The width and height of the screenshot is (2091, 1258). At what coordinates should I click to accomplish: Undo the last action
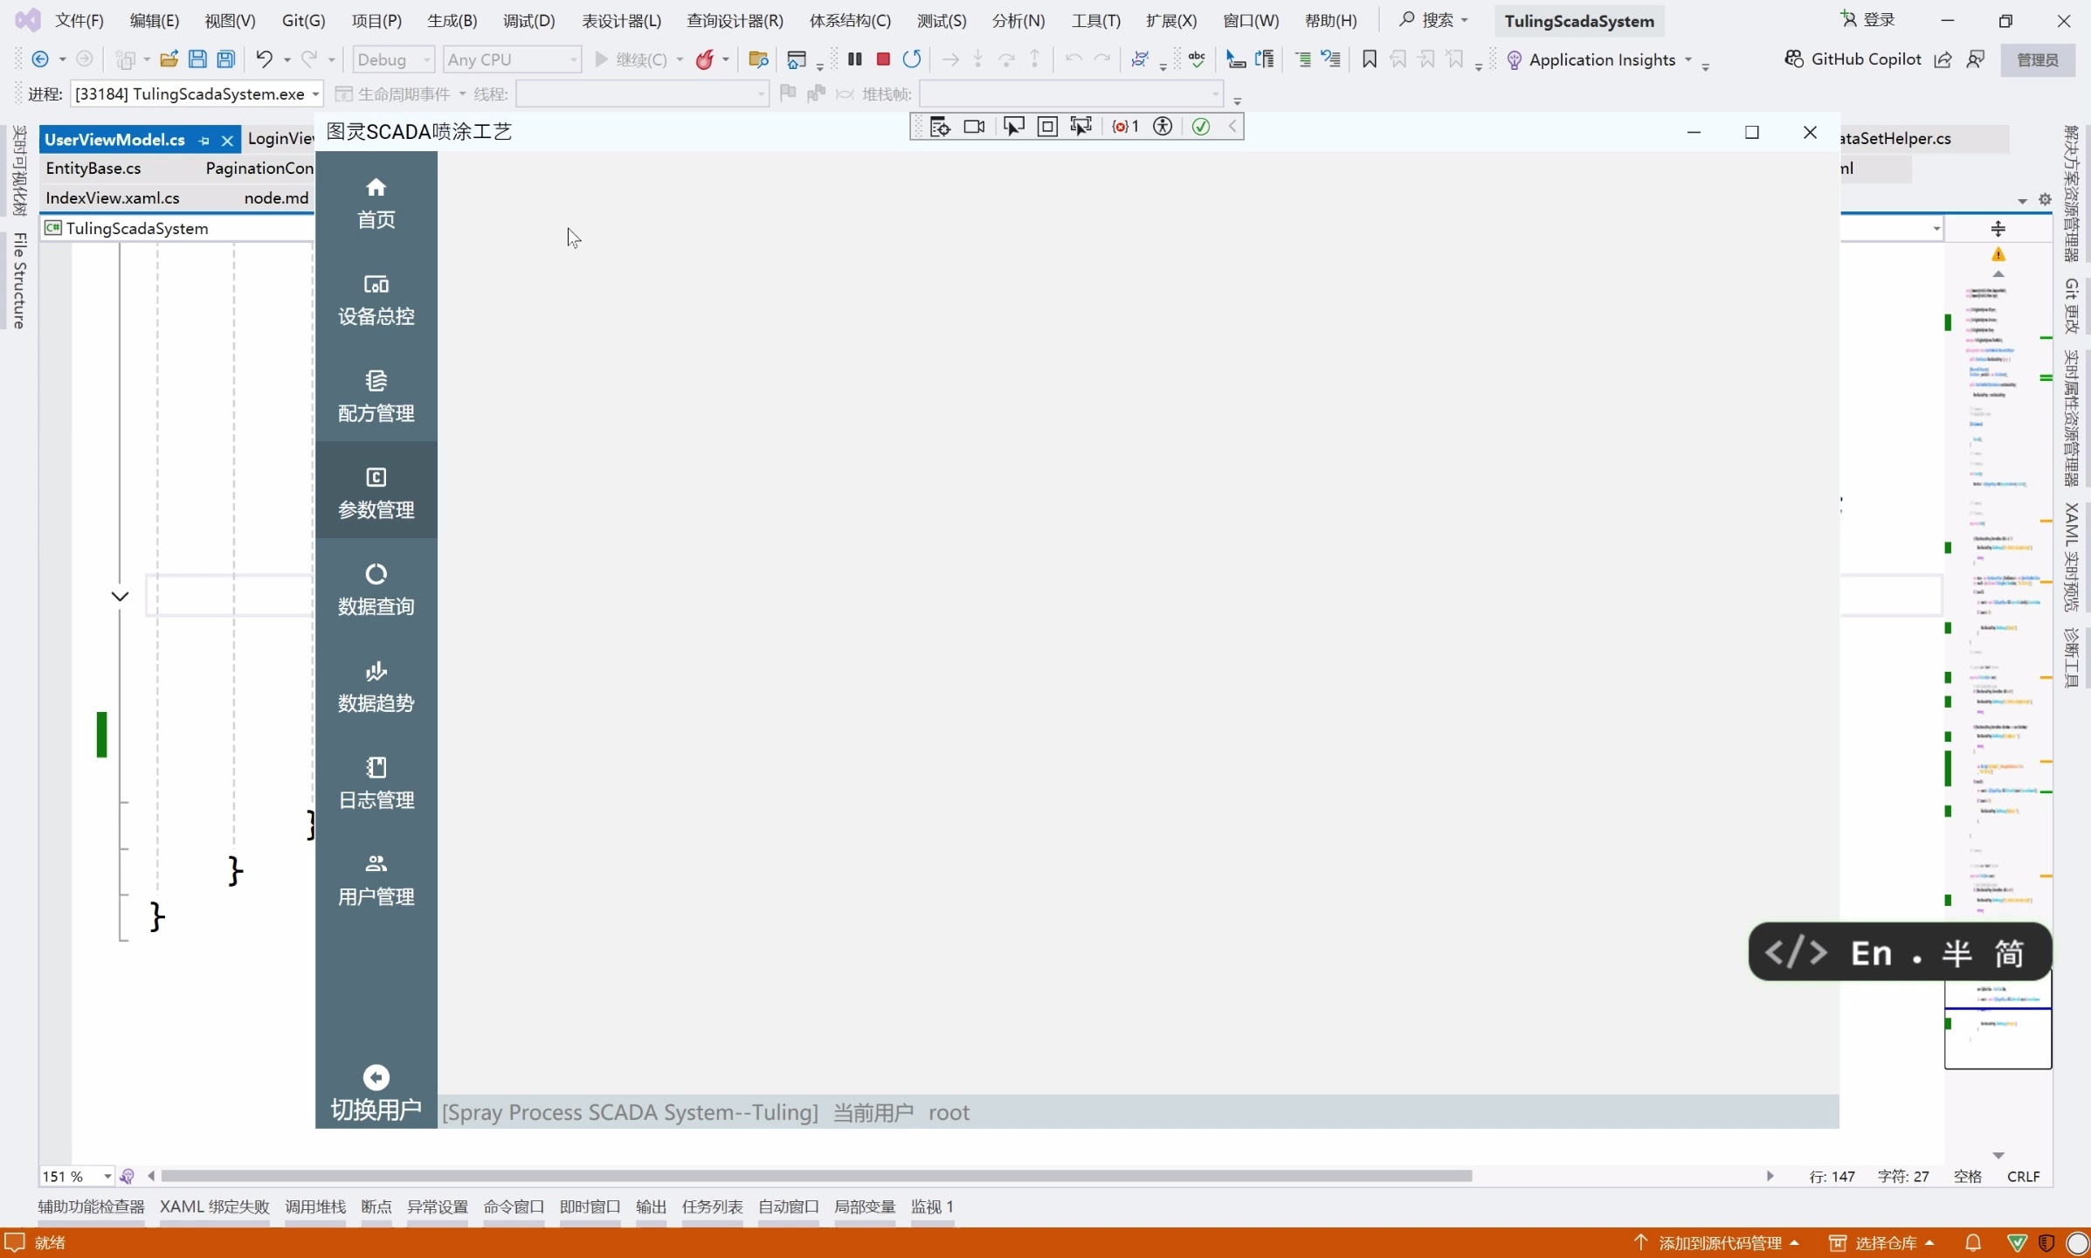coord(264,59)
